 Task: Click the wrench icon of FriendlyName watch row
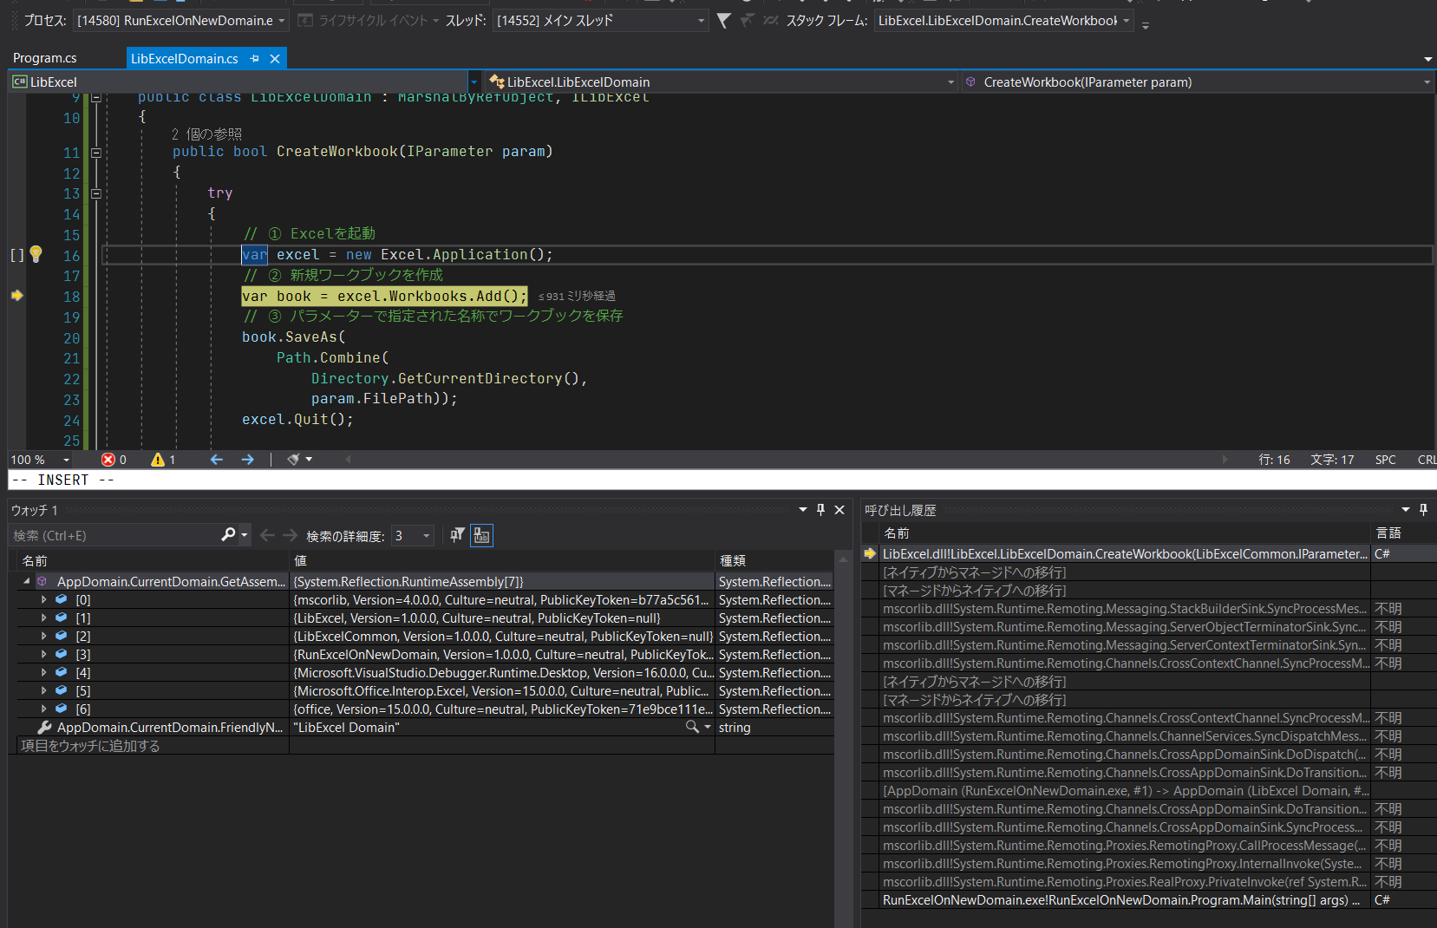coord(44,727)
